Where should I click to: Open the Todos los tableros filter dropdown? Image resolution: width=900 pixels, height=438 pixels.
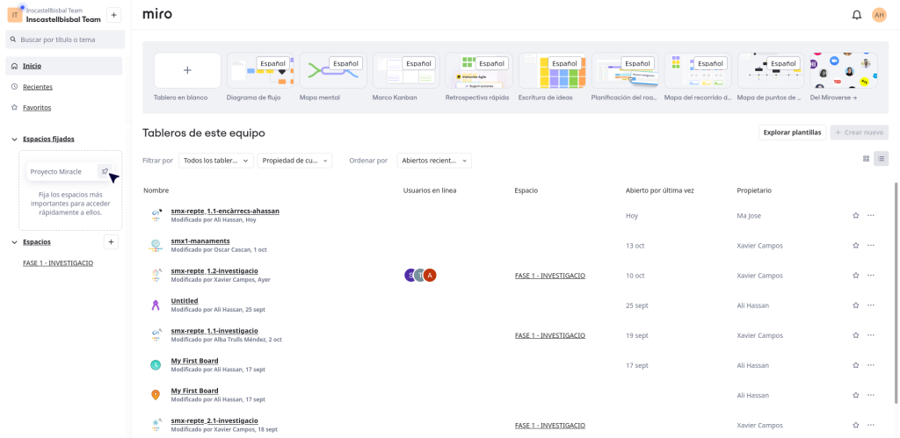point(215,161)
